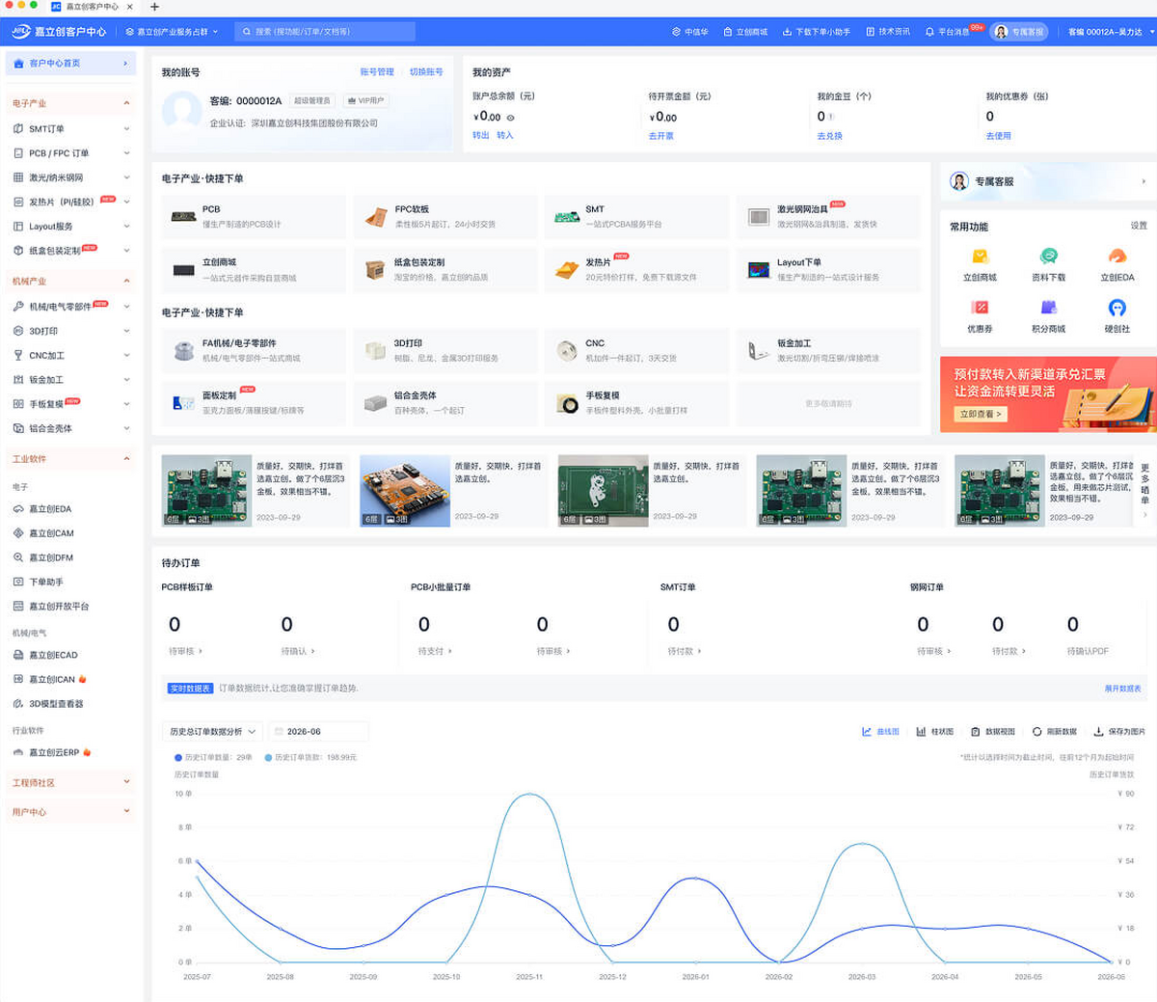Image resolution: width=1157 pixels, height=1002 pixels.
Task: Open orange PCB review thumbnail
Action: point(405,491)
